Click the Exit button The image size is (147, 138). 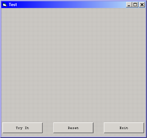point(124,128)
